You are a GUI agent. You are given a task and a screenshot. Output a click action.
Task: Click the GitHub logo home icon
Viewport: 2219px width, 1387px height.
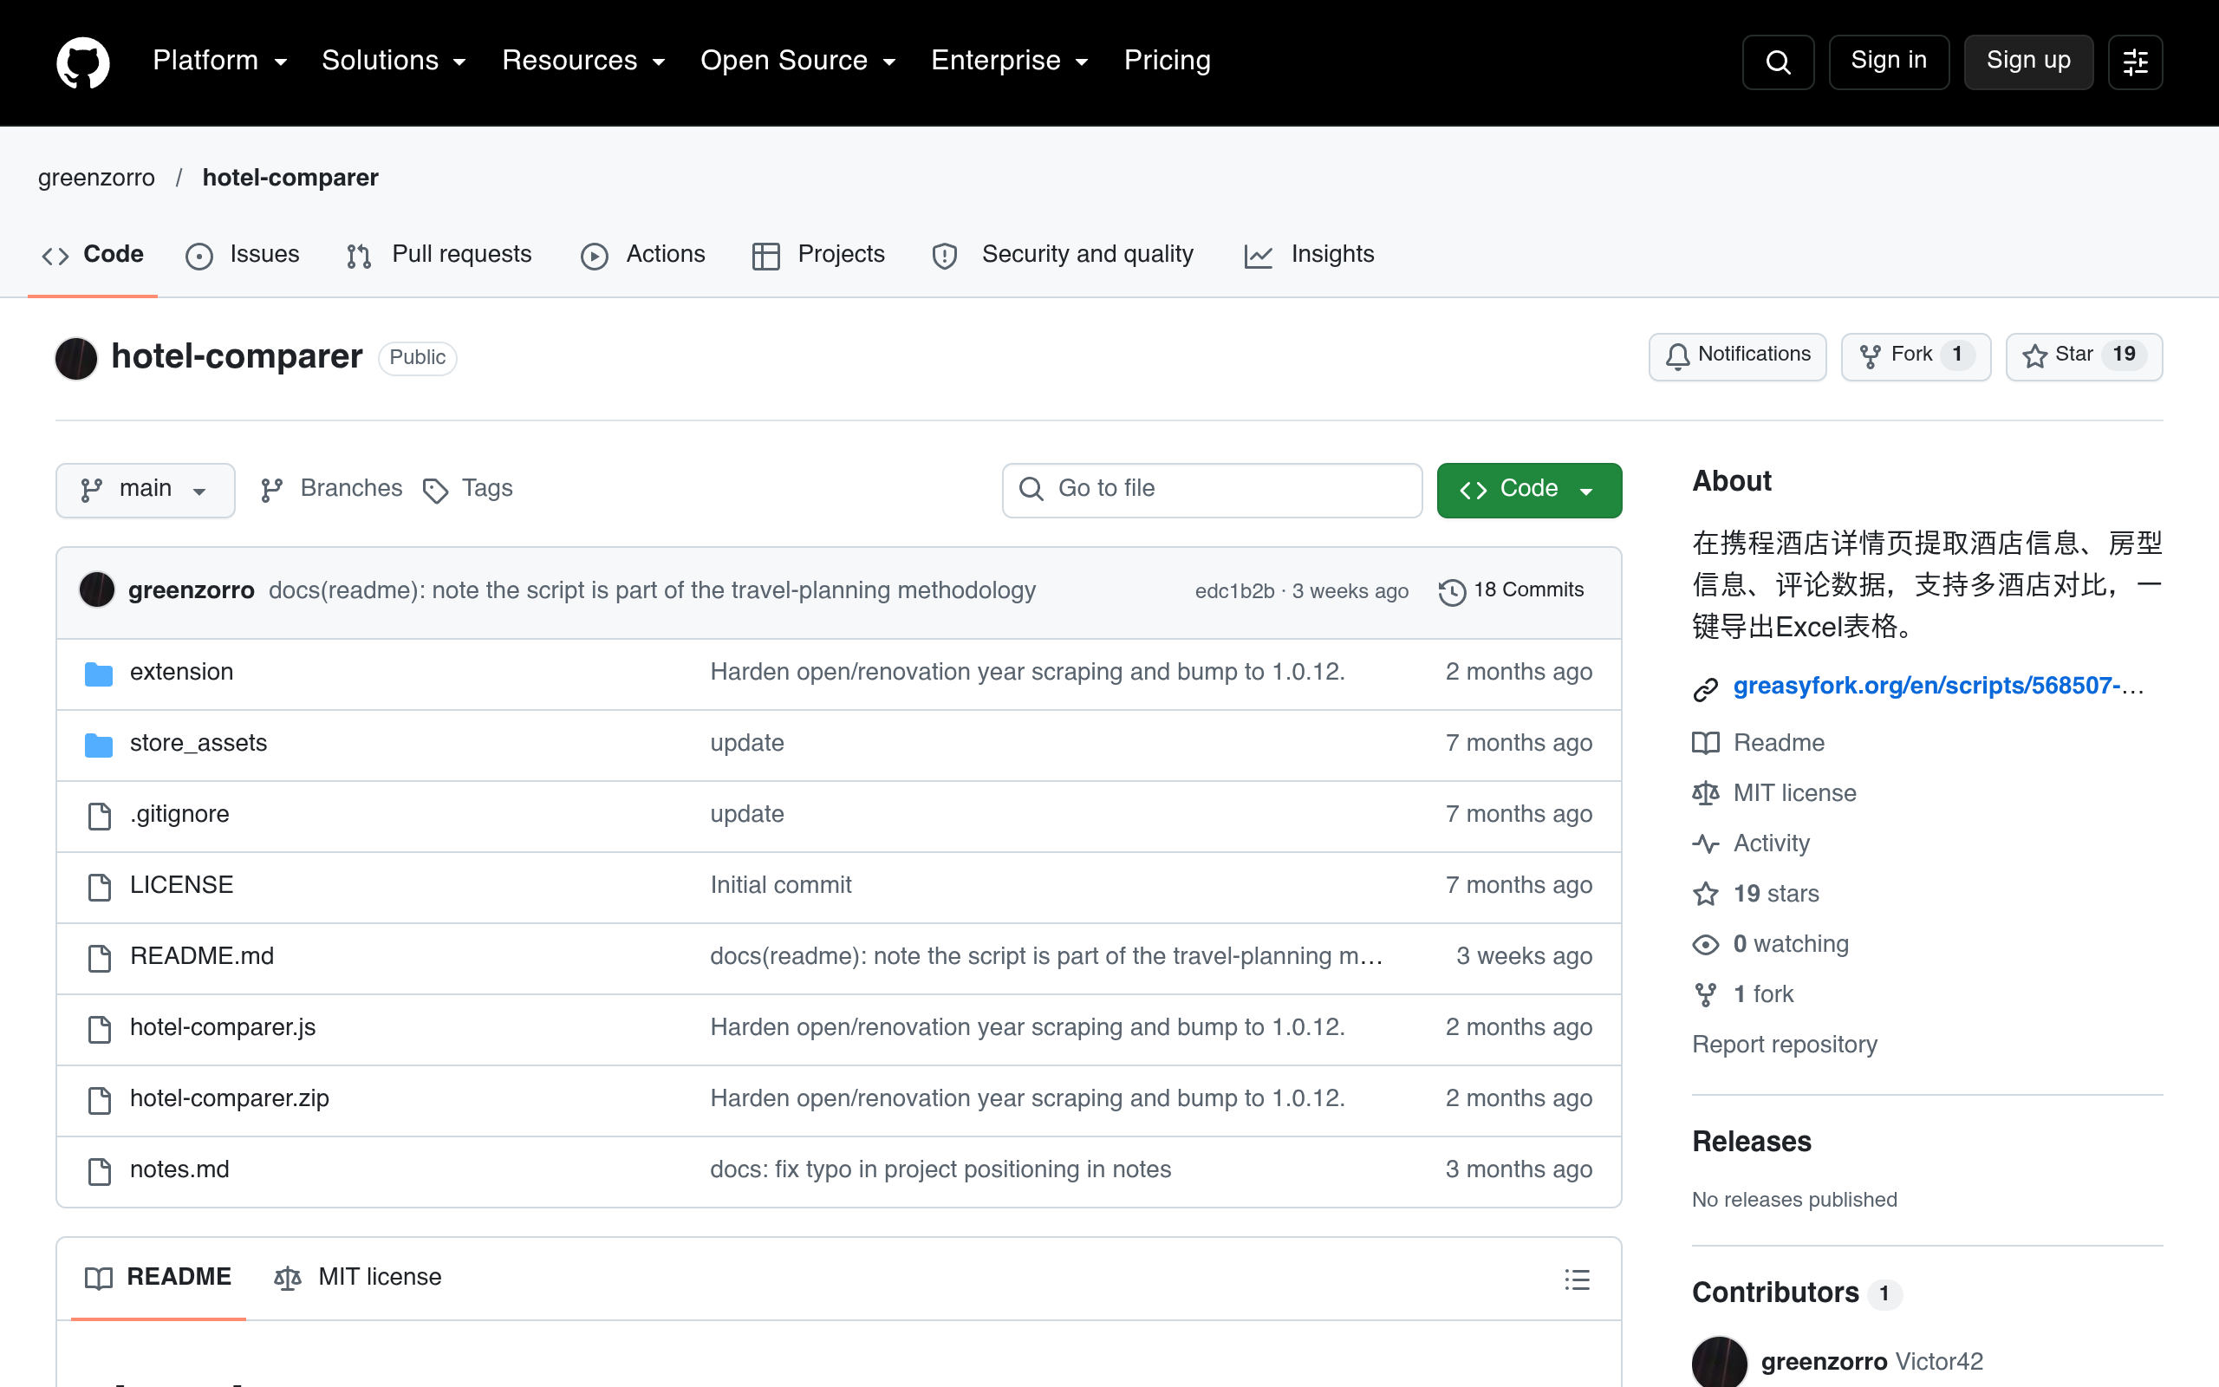(x=82, y=62)
